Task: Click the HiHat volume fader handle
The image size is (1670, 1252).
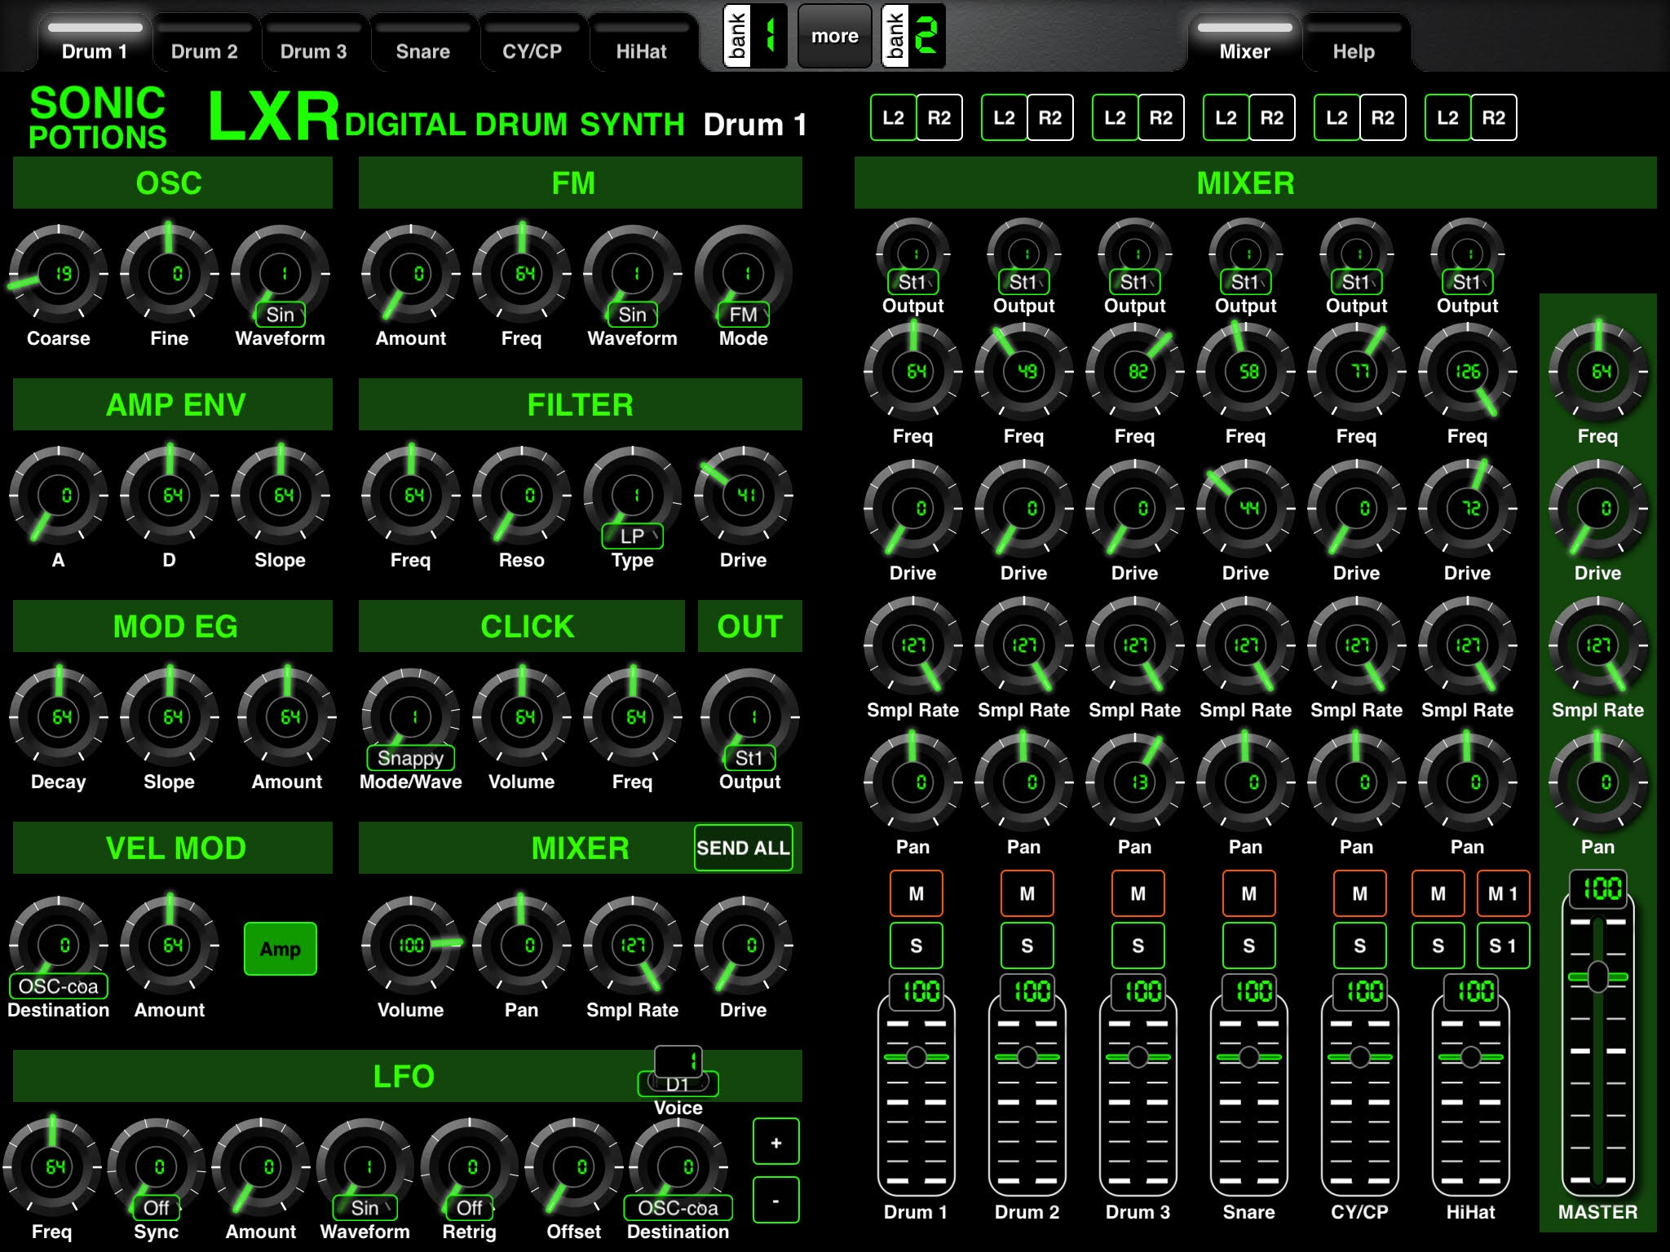Action: pos(1471,1057)
